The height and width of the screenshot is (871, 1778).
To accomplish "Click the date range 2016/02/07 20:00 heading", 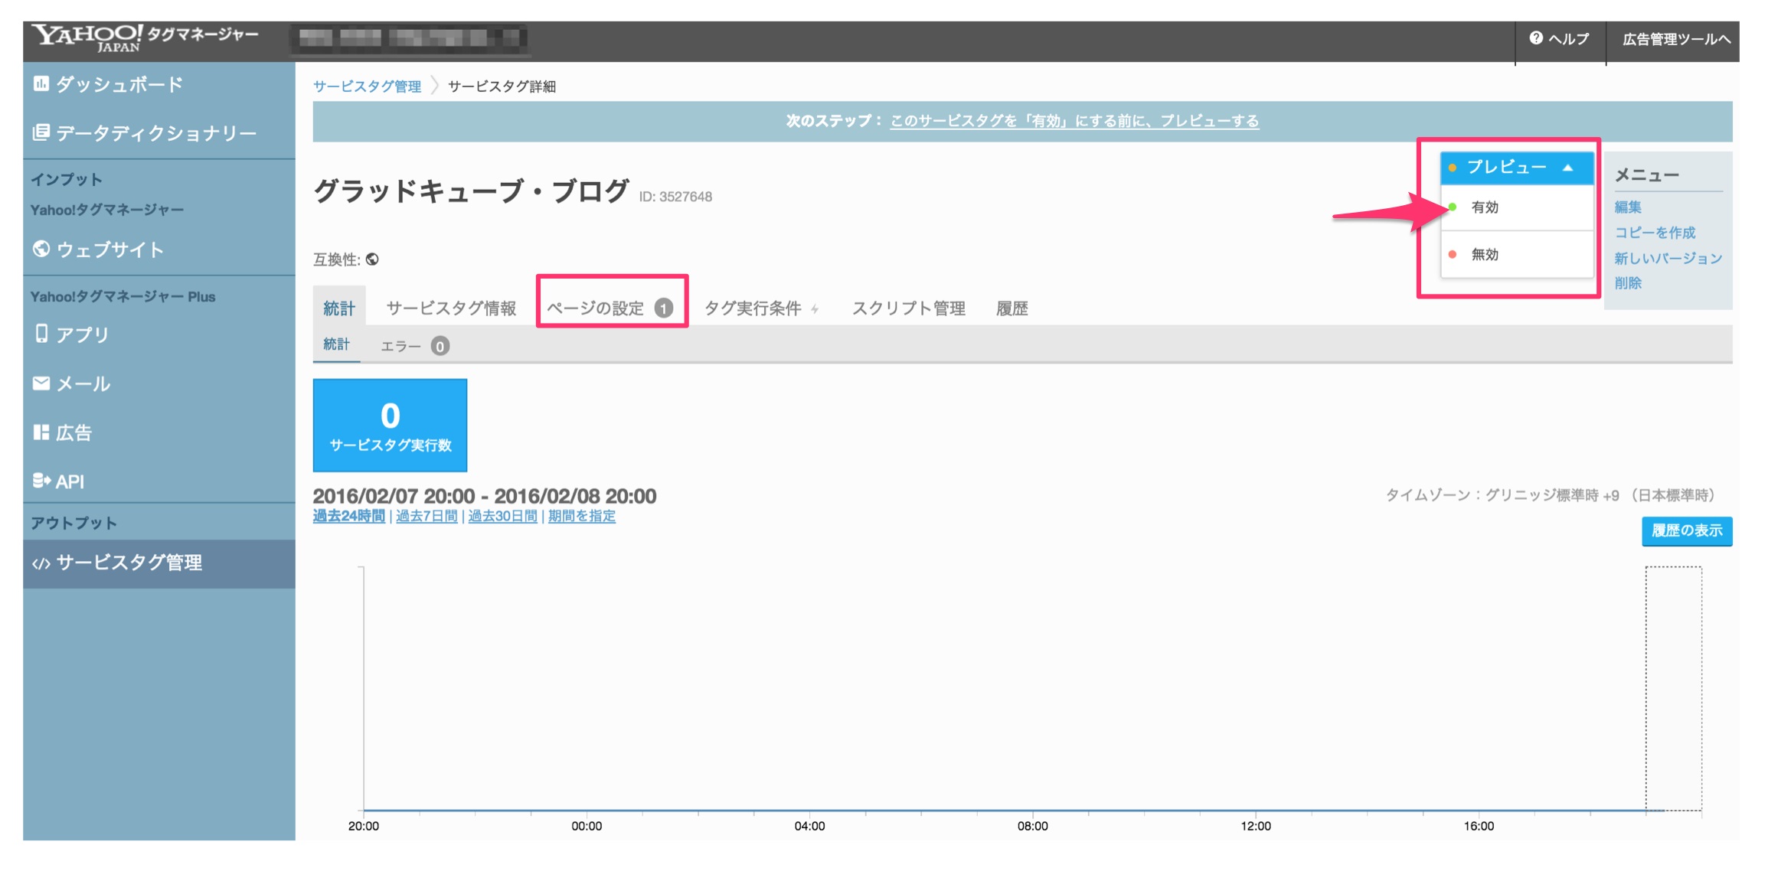I will (x=484, y=496).
